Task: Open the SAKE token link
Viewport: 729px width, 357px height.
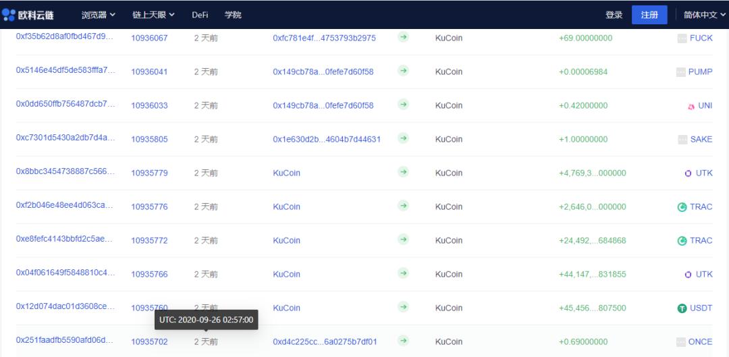Action: 701,140
